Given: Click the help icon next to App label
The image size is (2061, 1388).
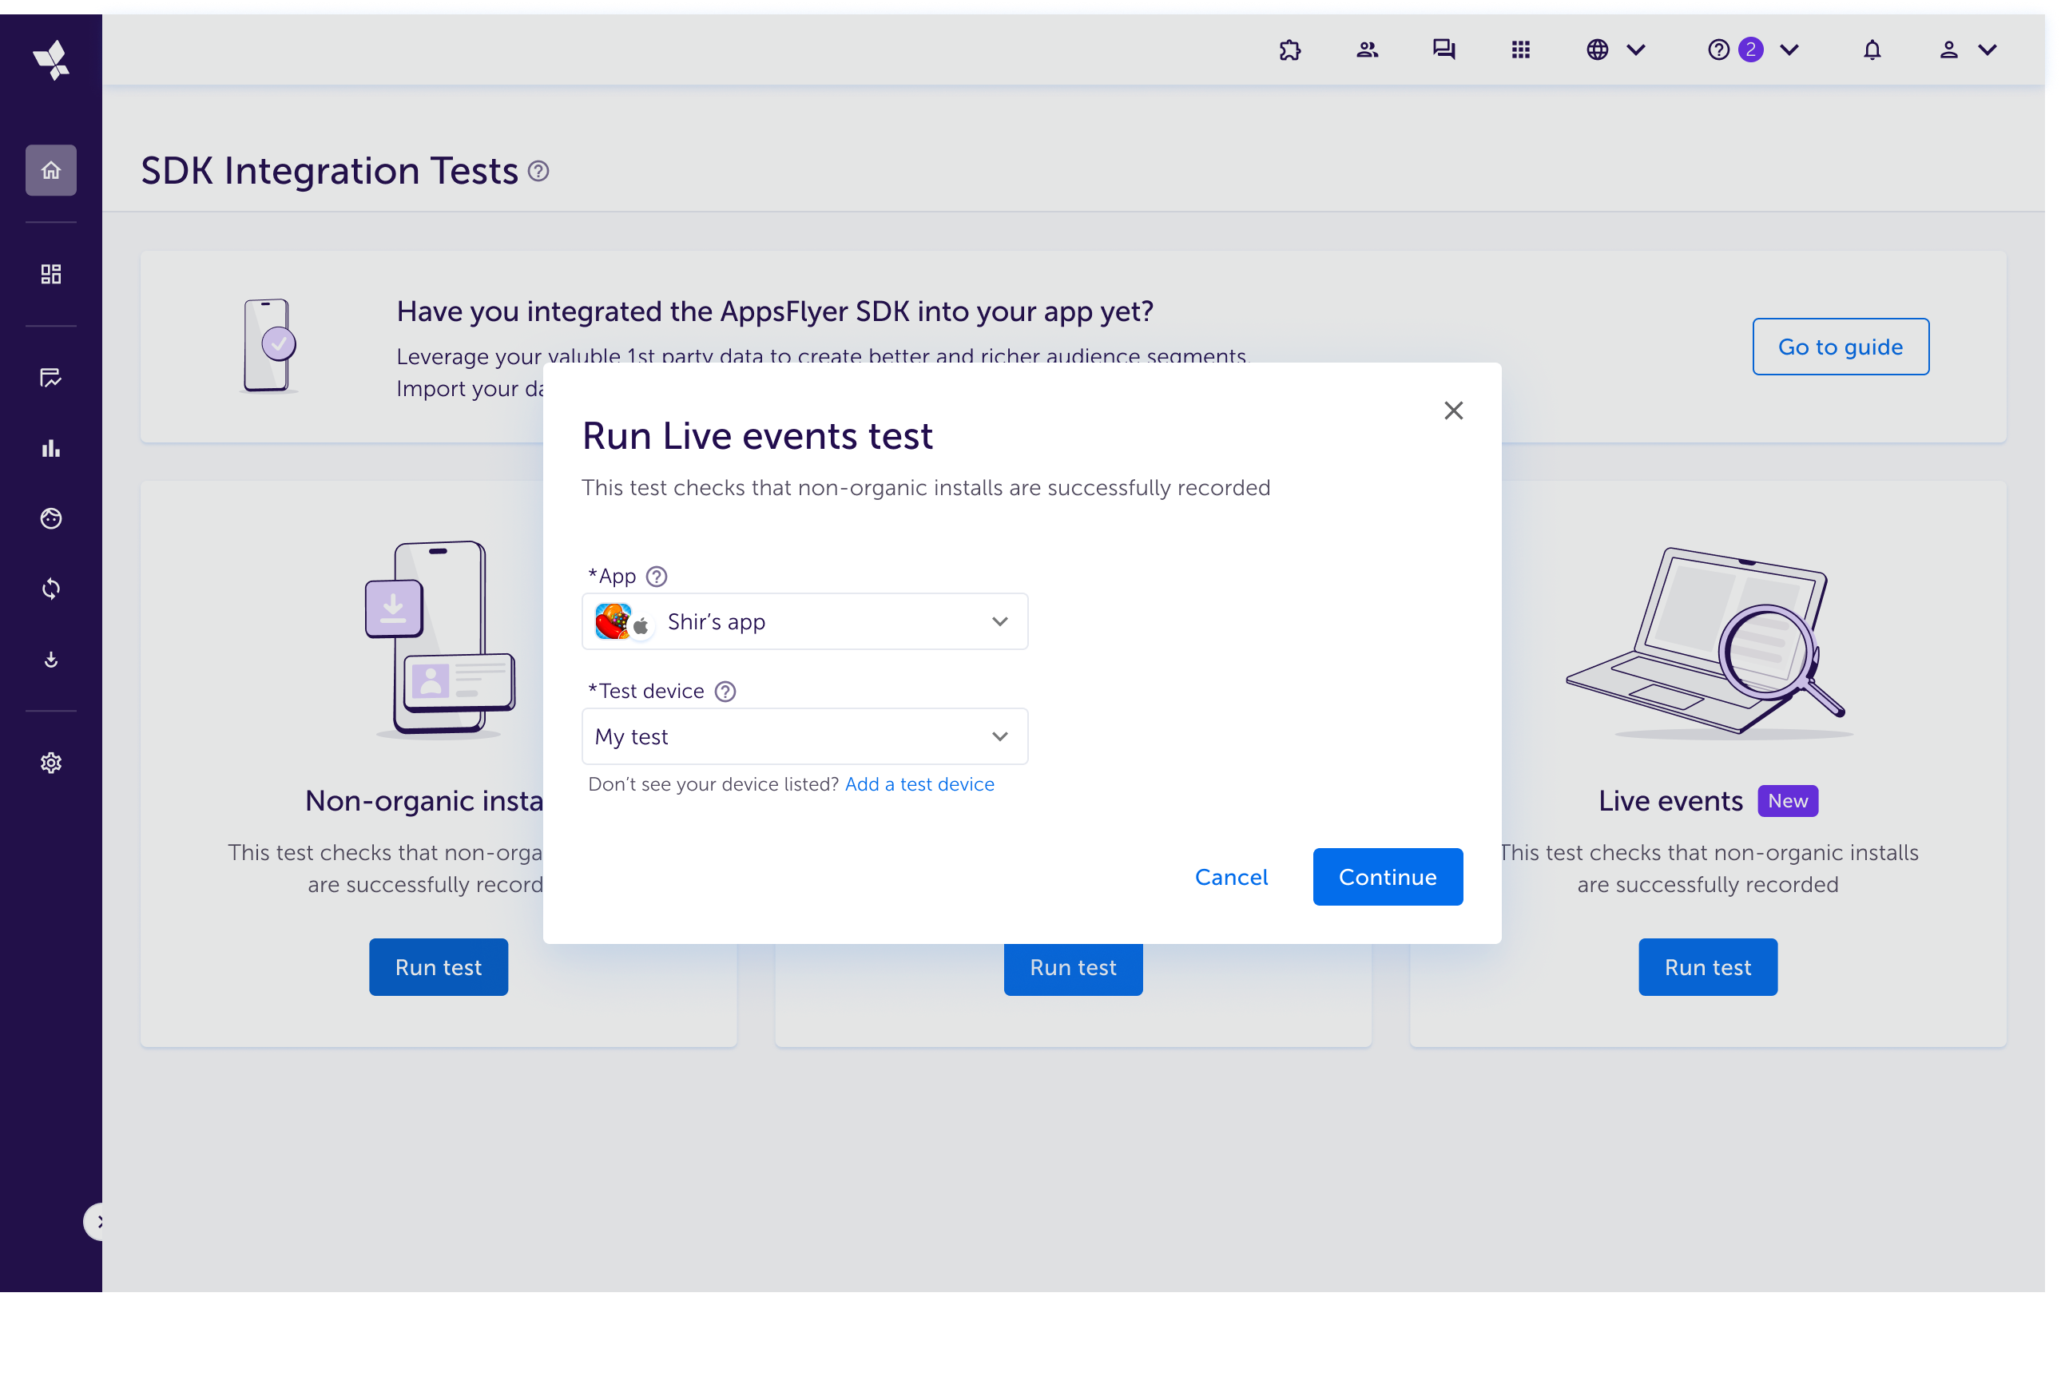Looking at the screenshot, I should click(x=656, y=577).
